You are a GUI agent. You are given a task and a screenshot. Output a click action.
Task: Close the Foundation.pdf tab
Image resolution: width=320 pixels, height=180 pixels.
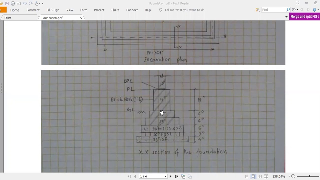coord(81,18)
